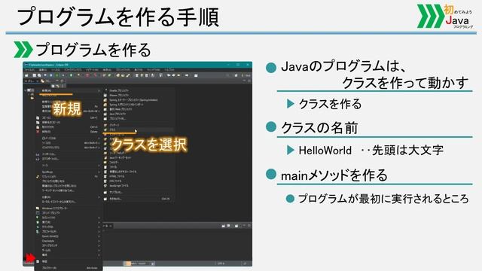The image size is (482, 271).
Task: Open ビルド・パス submenu in context menu
Action: [69, 139]
